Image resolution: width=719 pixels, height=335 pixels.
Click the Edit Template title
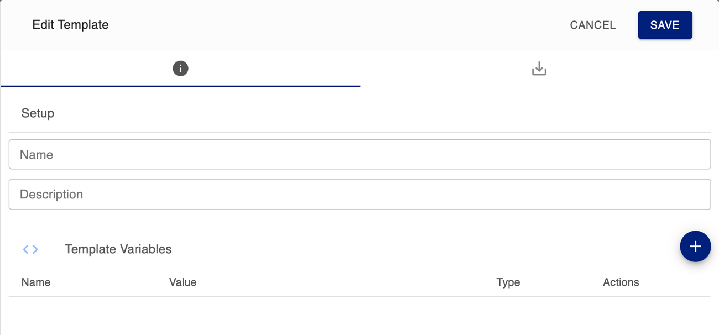point(70,25)
